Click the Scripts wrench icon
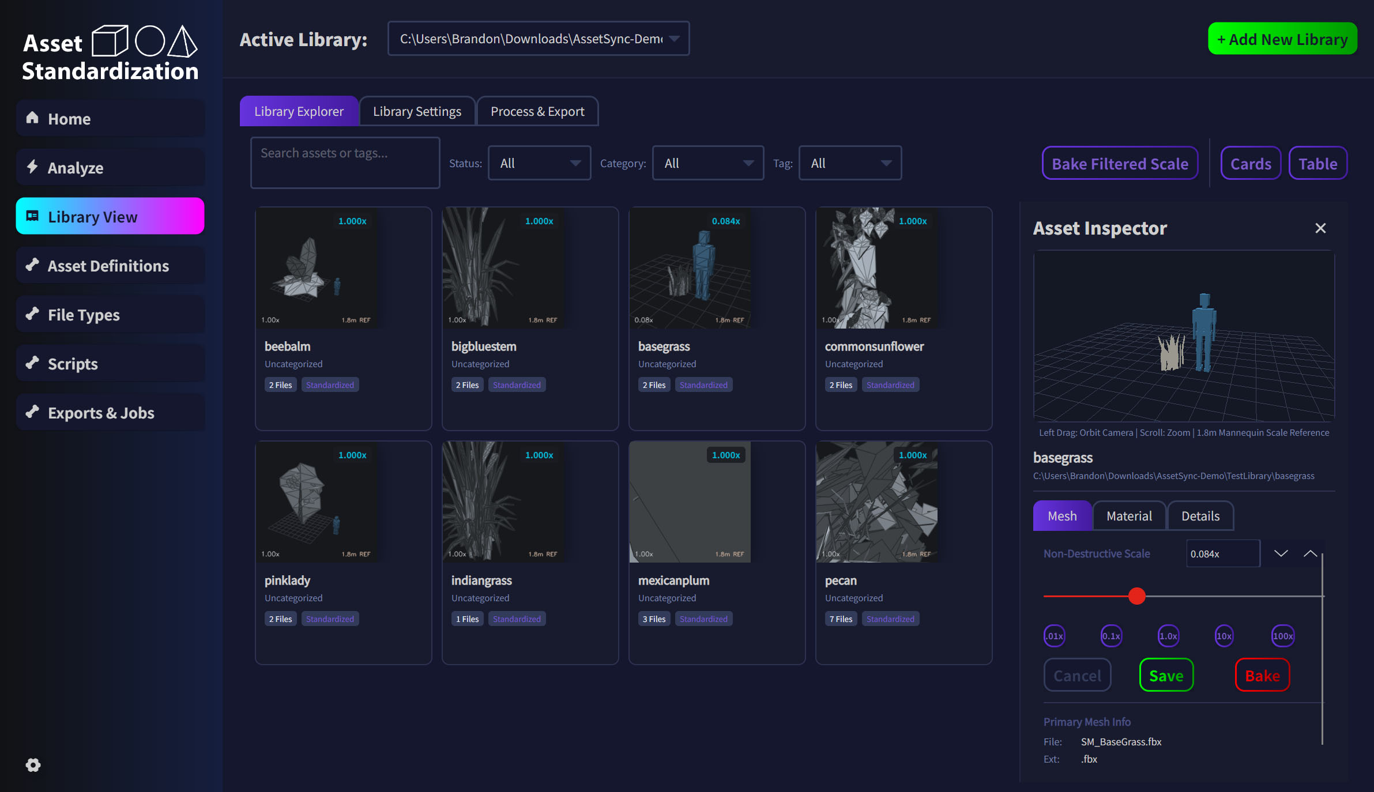 [x=32, y=363]
